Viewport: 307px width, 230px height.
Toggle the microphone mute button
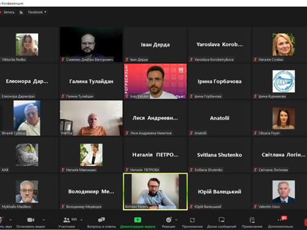1,220
